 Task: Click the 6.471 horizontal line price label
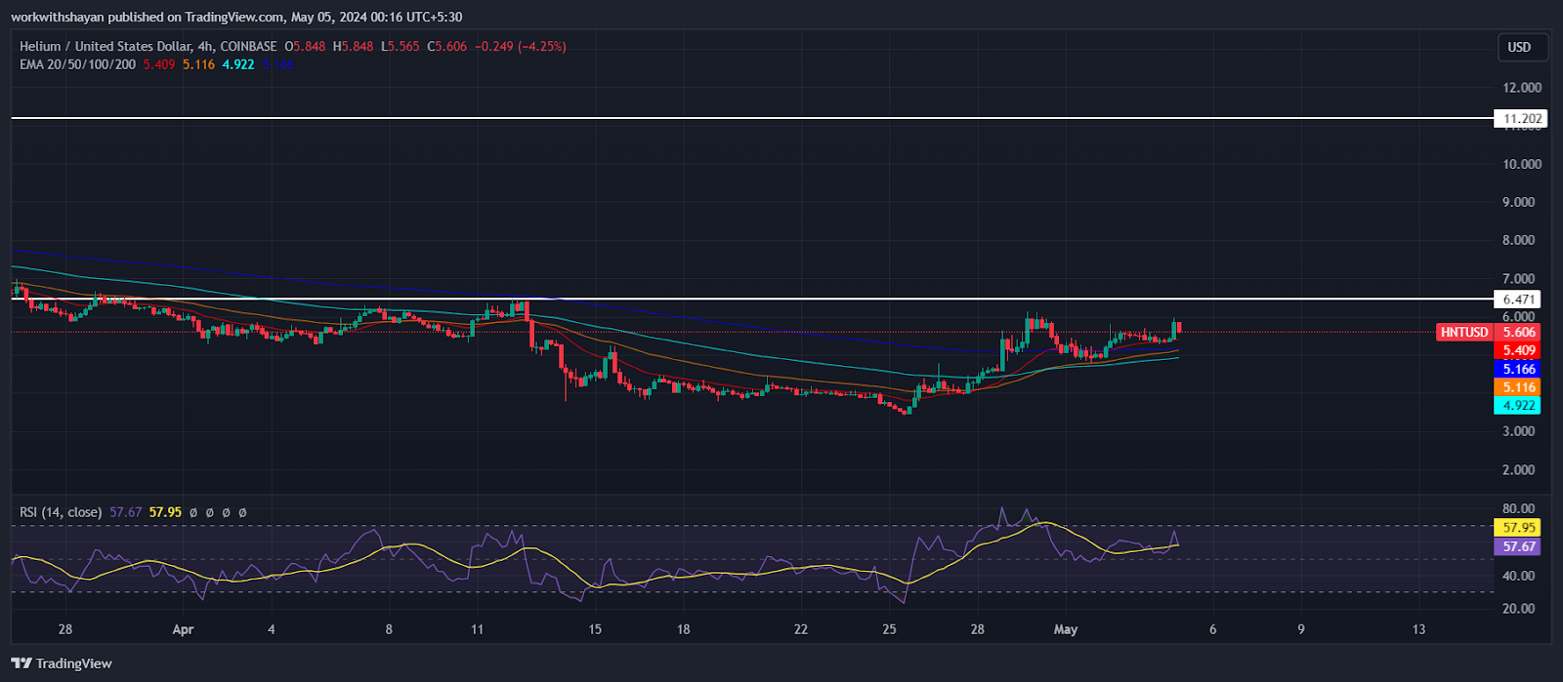pos(1519,300)
